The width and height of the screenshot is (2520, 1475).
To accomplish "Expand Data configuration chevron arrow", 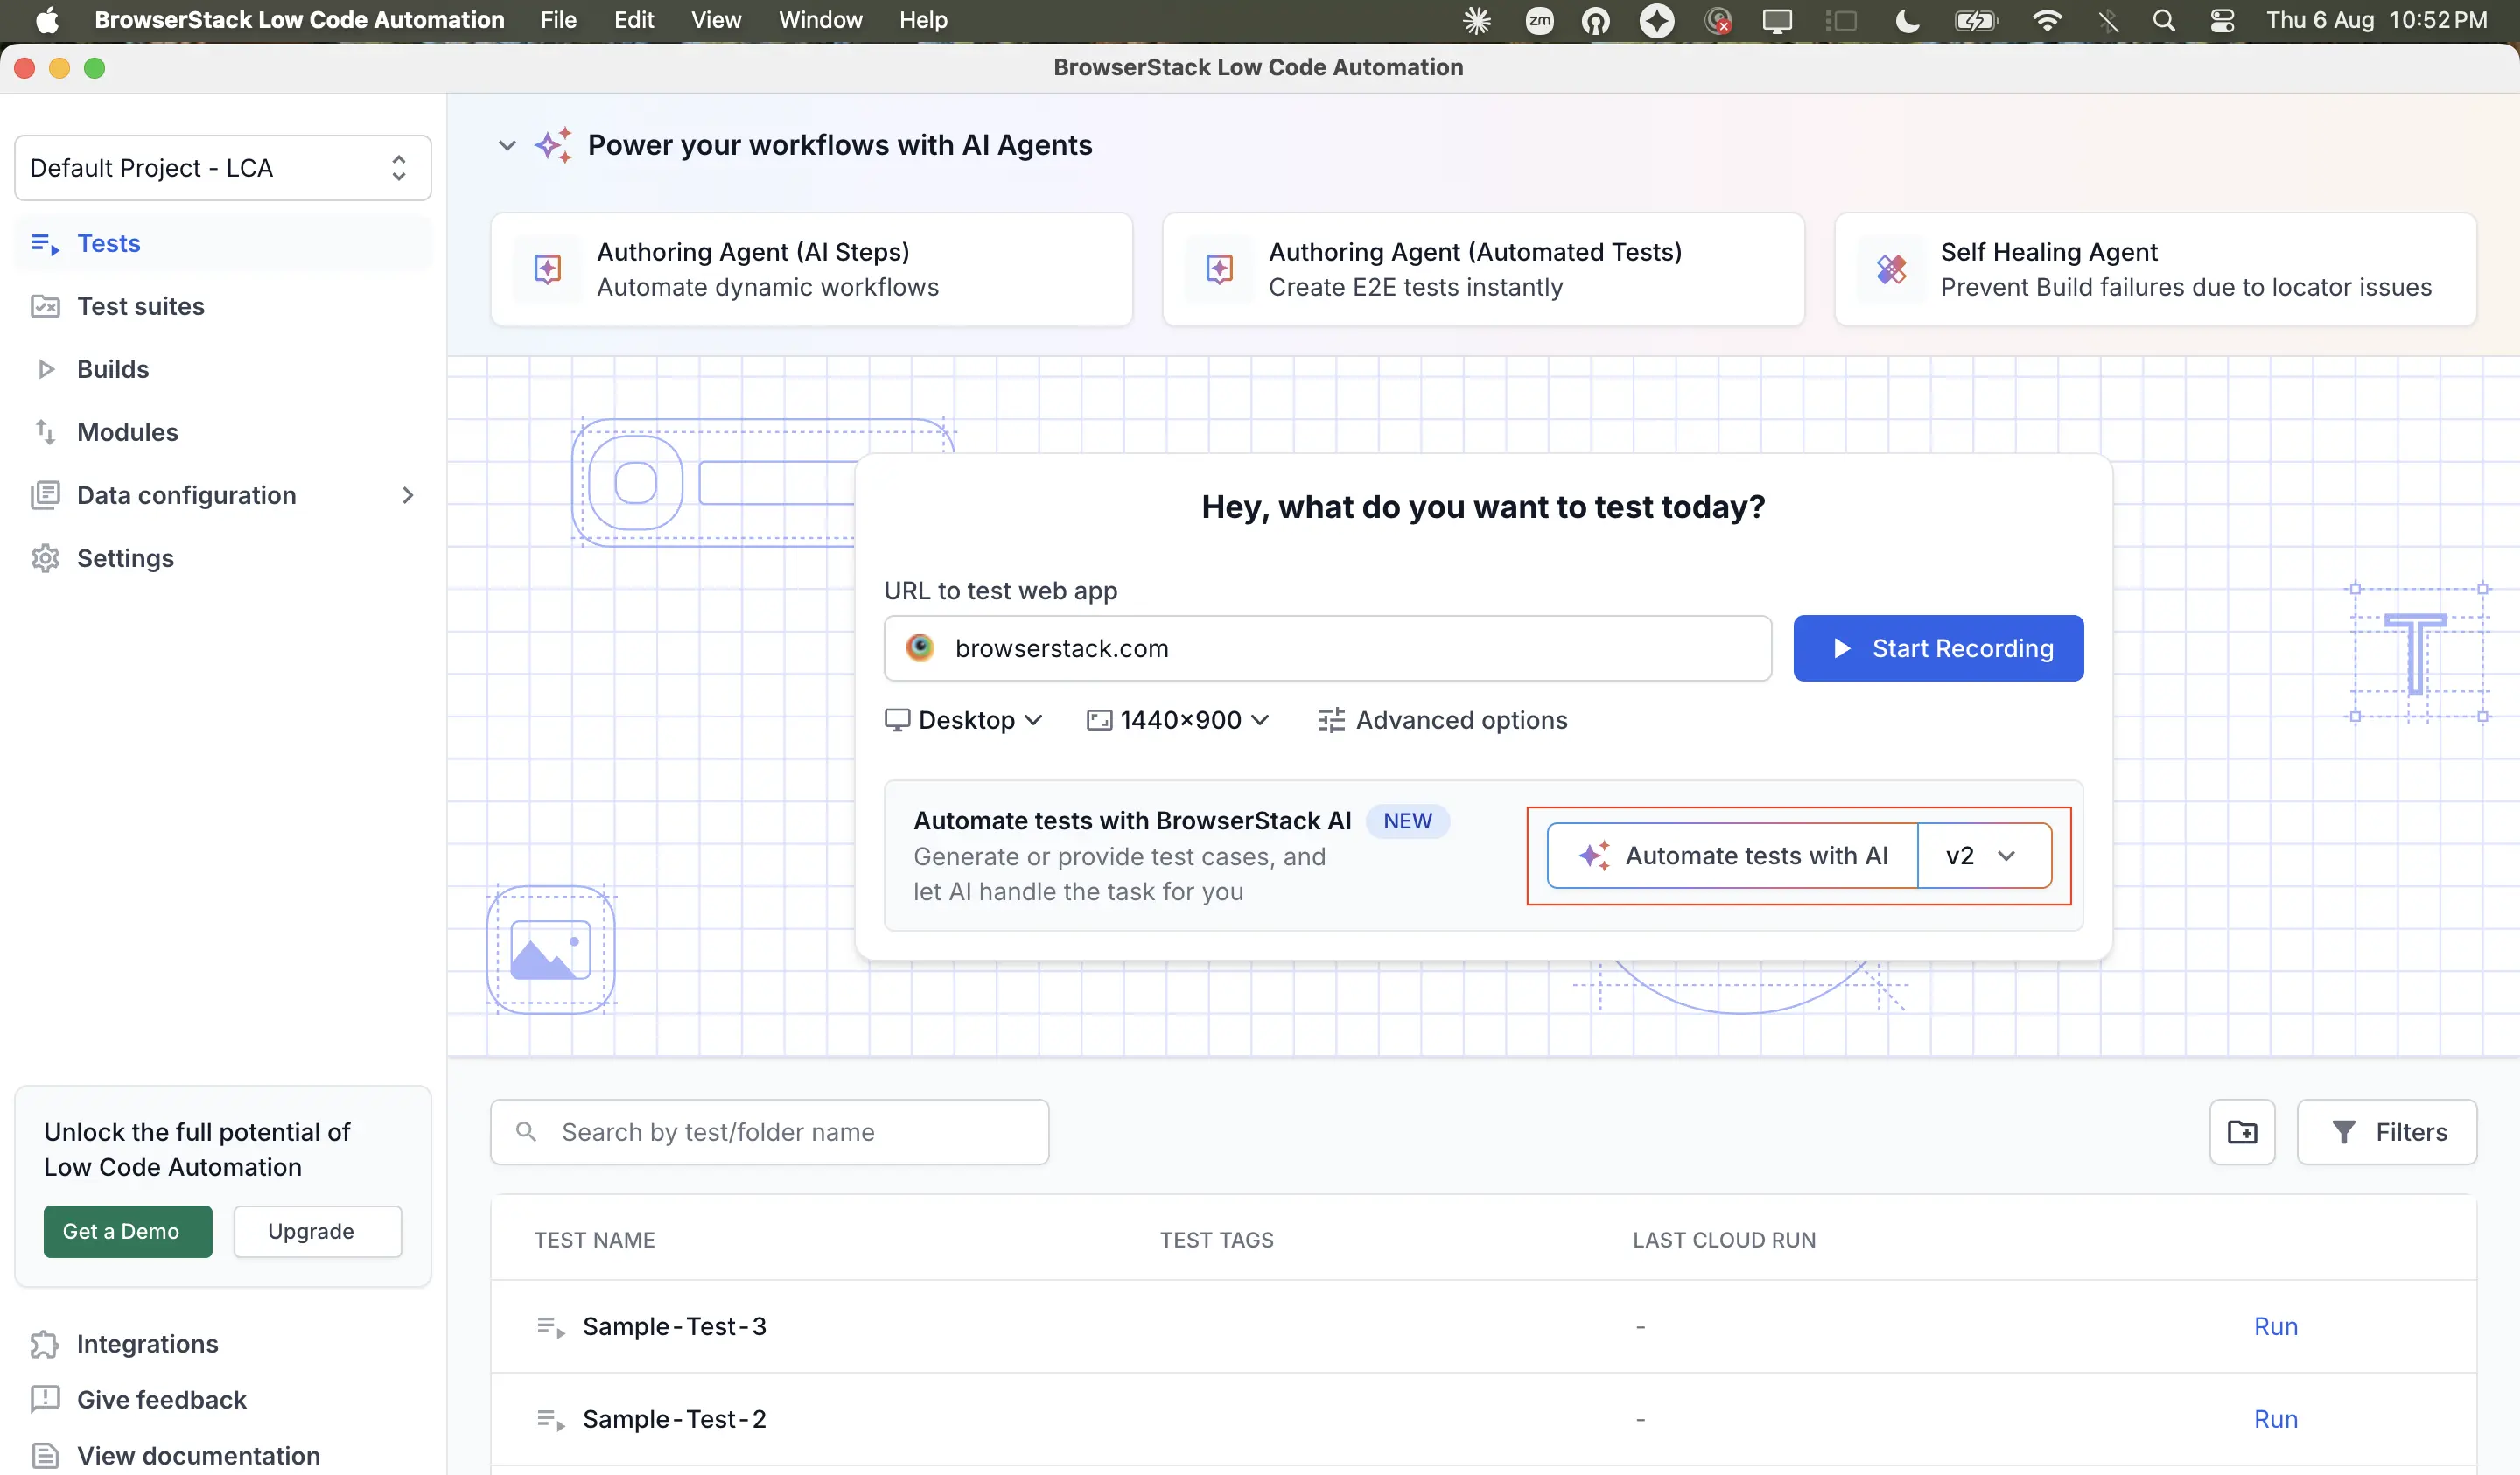I will point(407,495).
